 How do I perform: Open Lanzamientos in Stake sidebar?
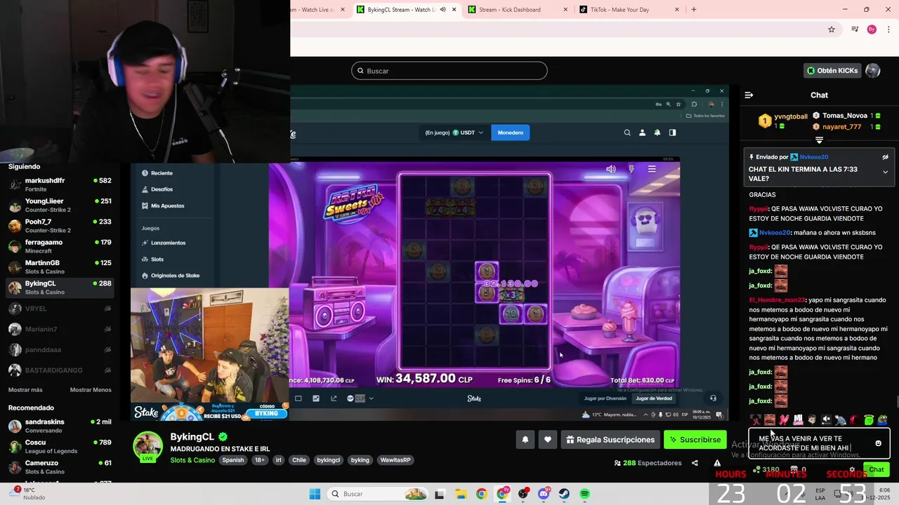coord(167,243)
